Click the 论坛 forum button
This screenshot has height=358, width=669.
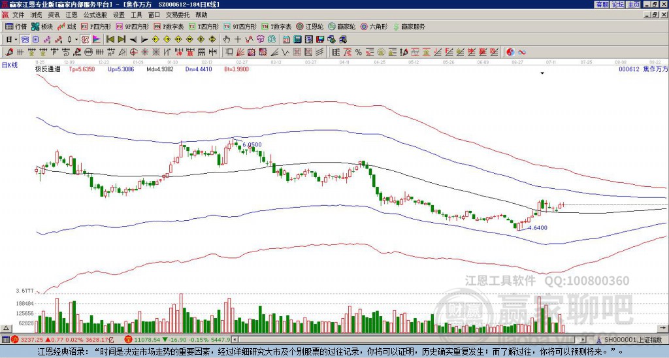[x=618, y=5]
